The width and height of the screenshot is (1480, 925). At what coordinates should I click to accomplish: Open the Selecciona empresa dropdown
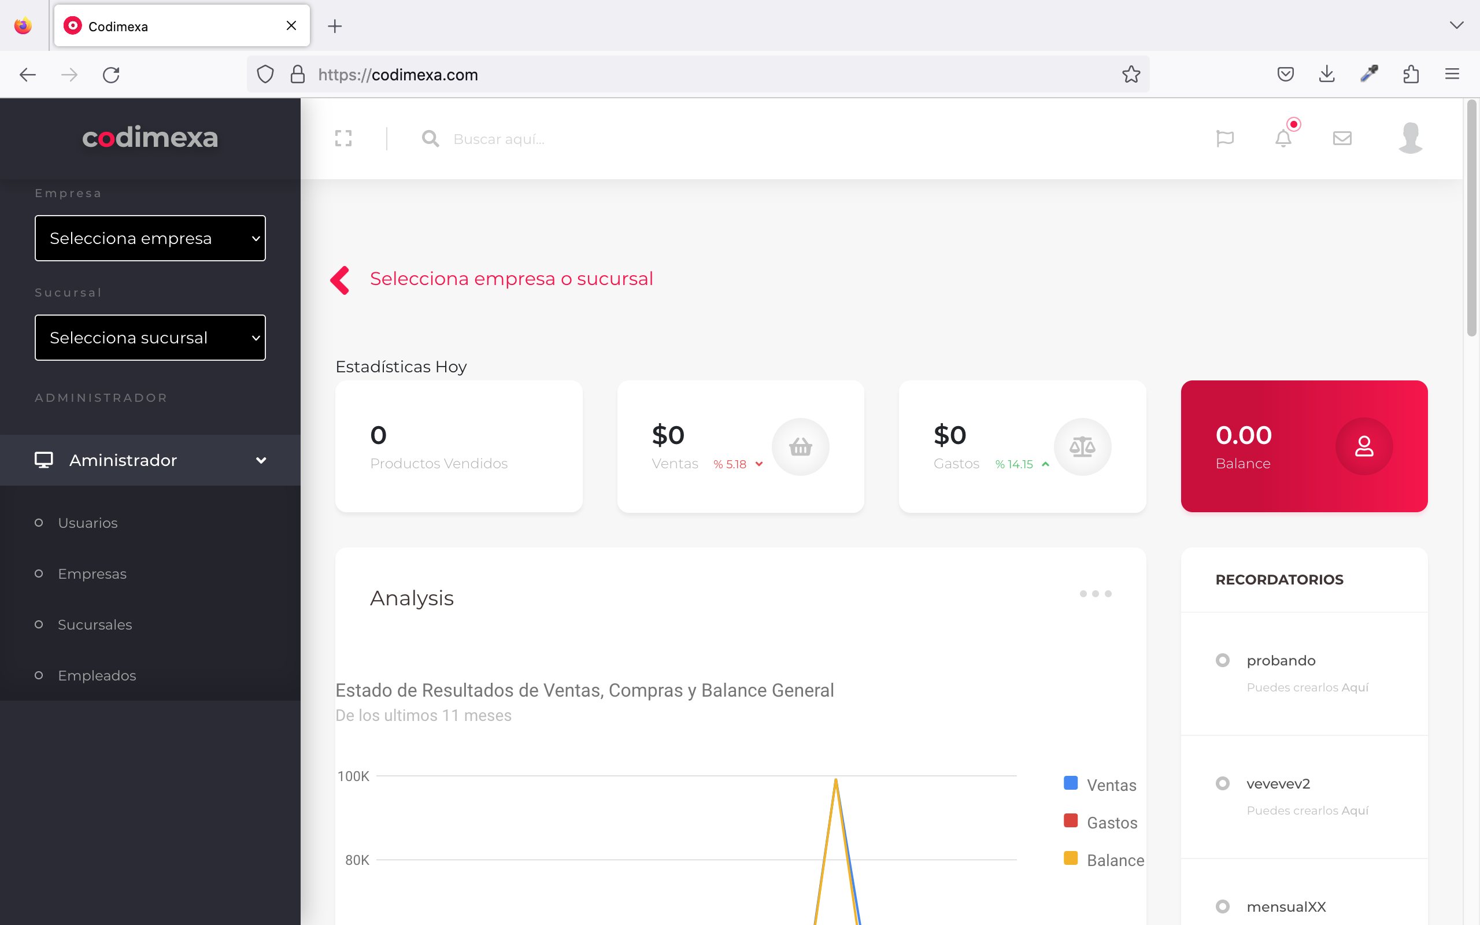pyautogui.click(x=150, y=238)
